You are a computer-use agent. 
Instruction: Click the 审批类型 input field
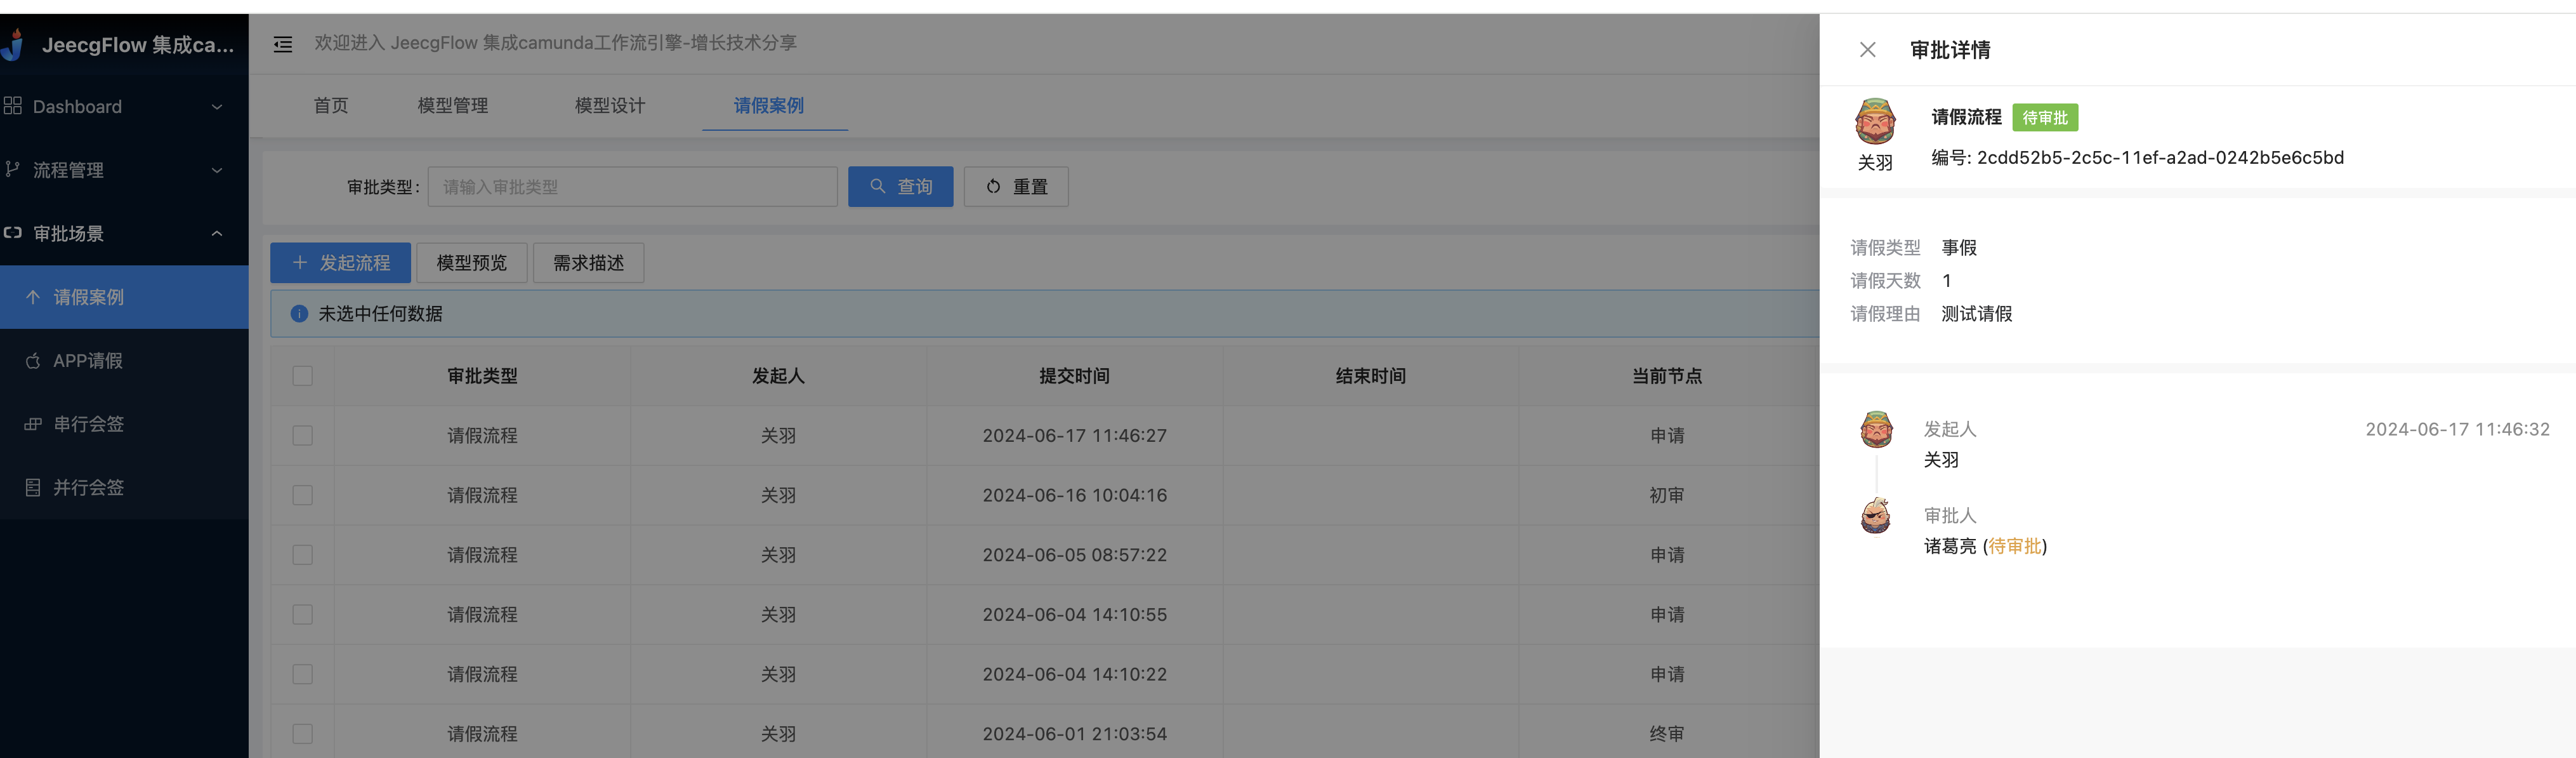point(632,187)
